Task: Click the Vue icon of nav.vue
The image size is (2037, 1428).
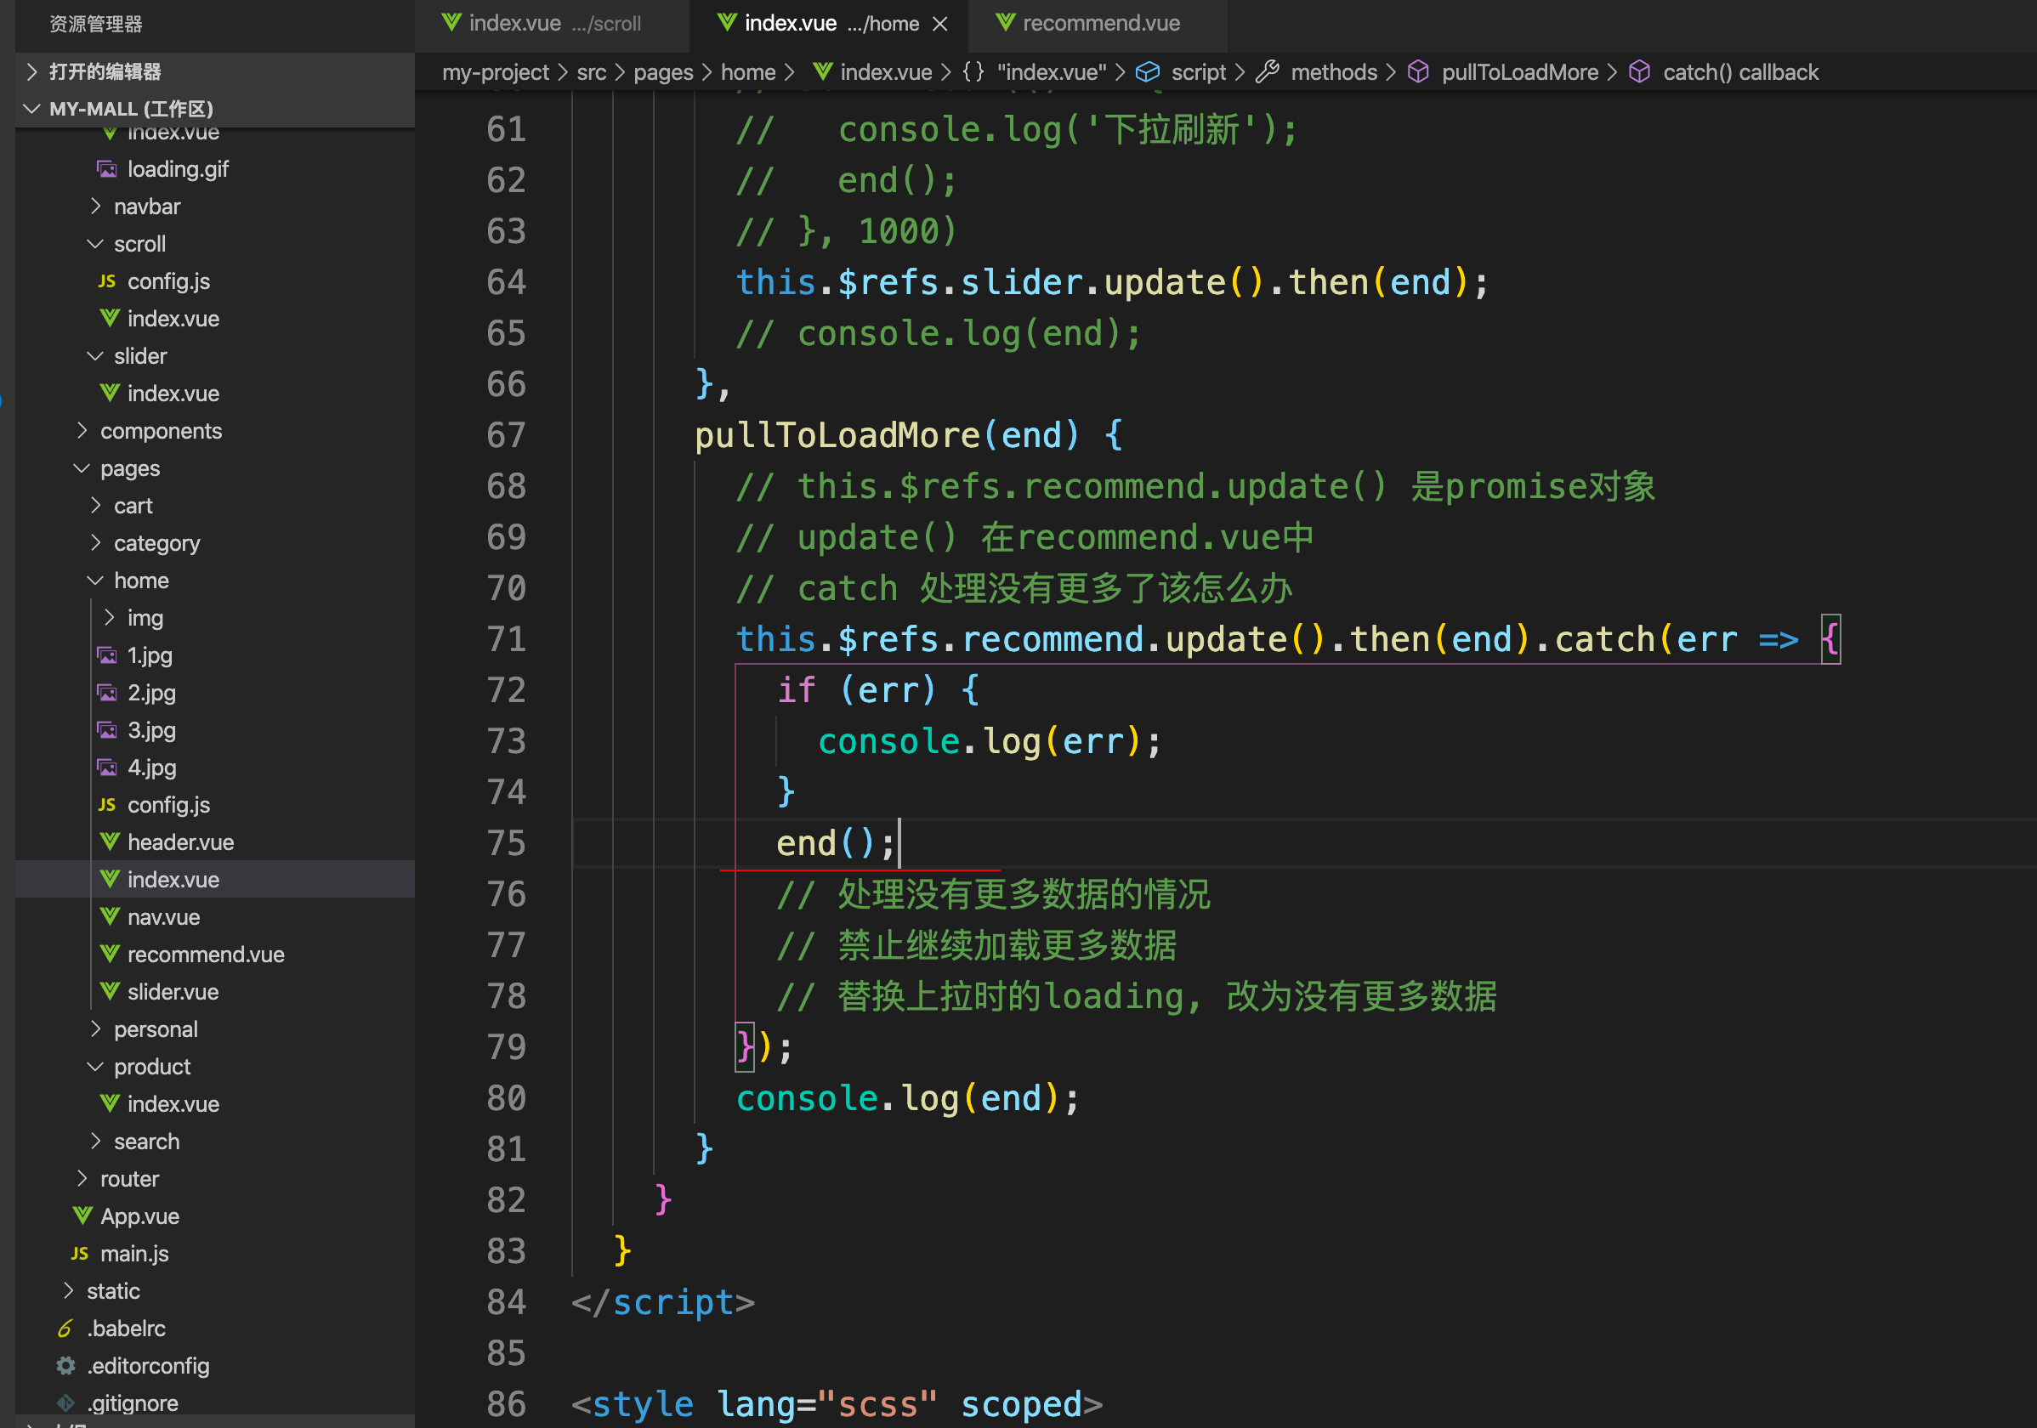Action: pos(109,916)
